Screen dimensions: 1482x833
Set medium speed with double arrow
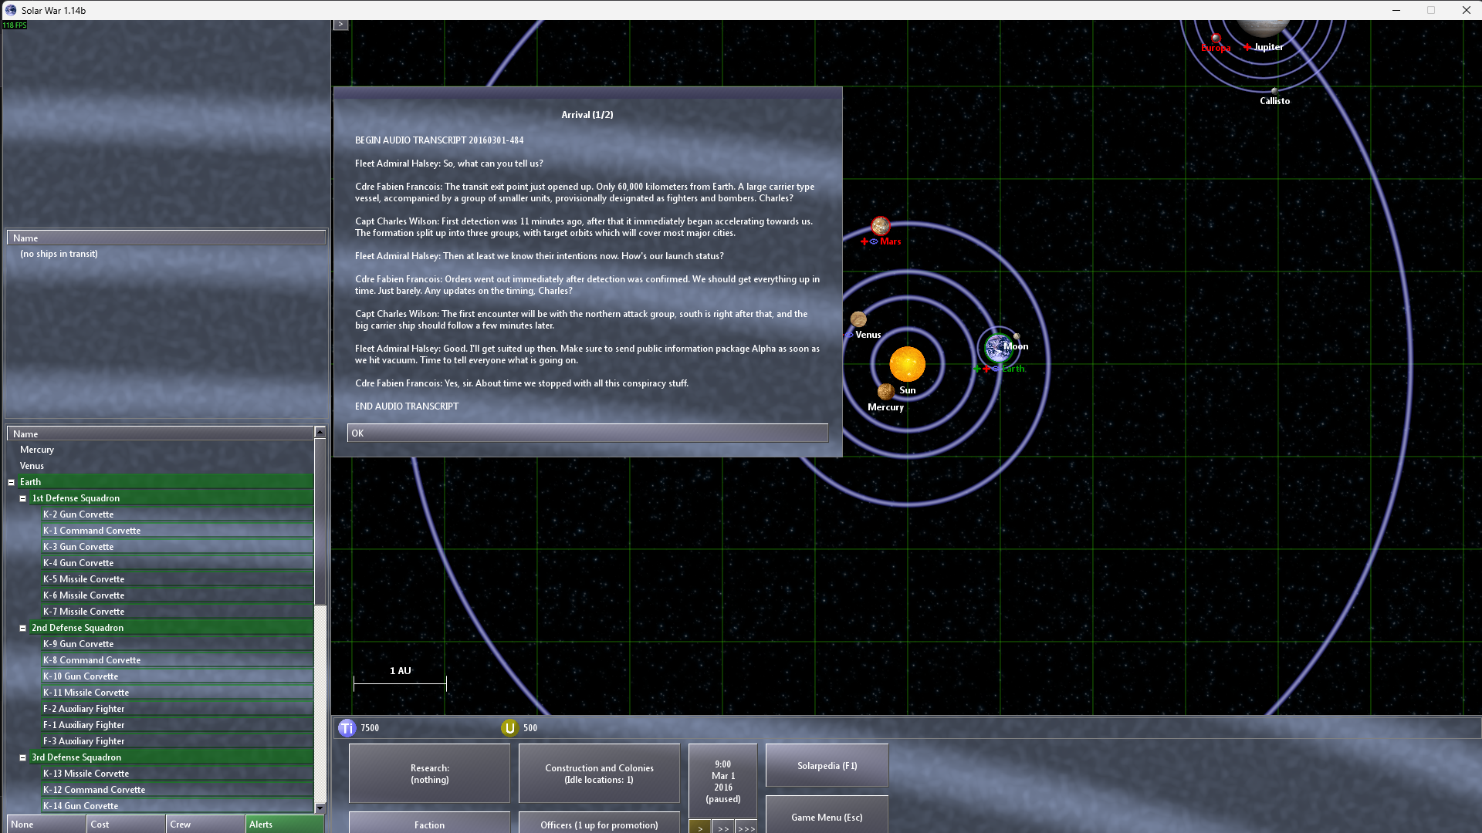pos(723,828)
